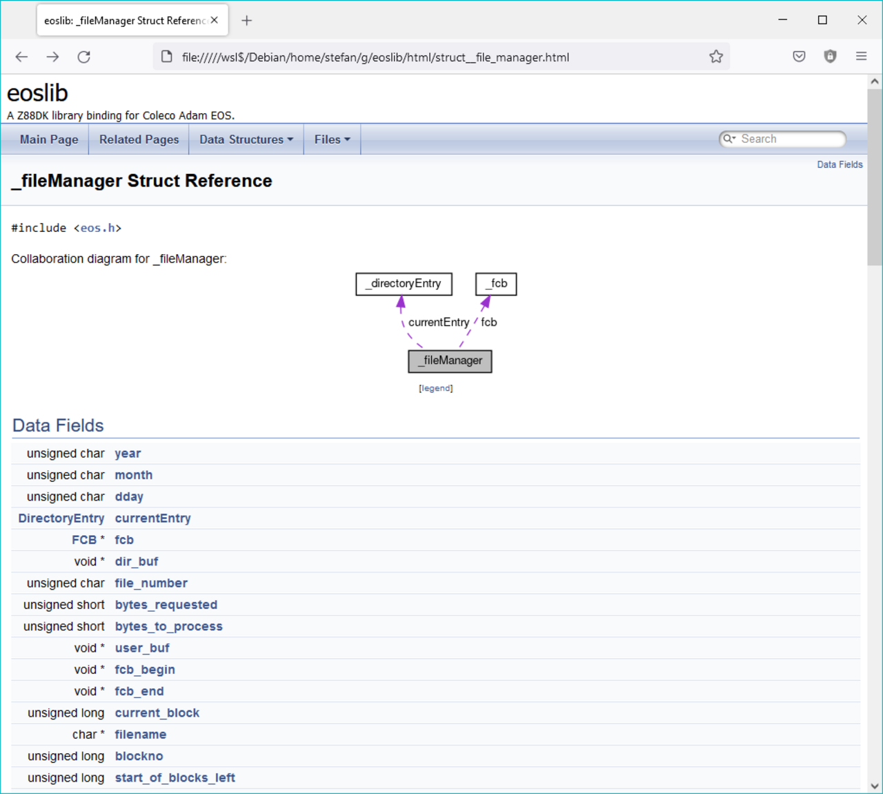Minimize the Firefox window
Screen dimensions: 883x794
[x=782, y=20]
